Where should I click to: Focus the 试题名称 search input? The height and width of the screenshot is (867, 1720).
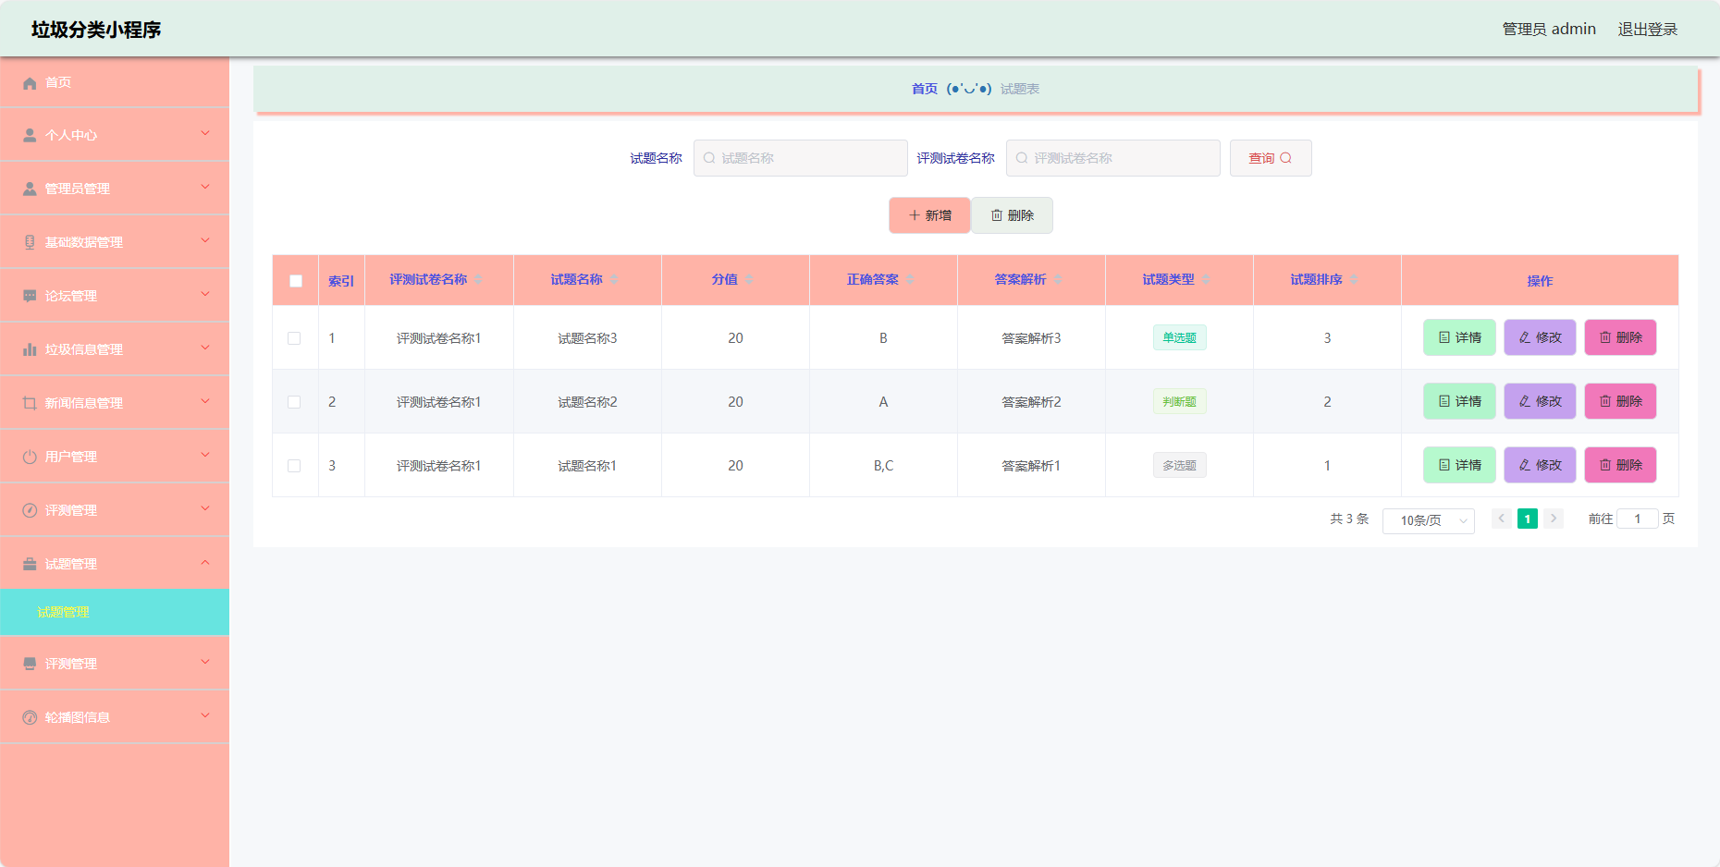click(x=801, y=158)
